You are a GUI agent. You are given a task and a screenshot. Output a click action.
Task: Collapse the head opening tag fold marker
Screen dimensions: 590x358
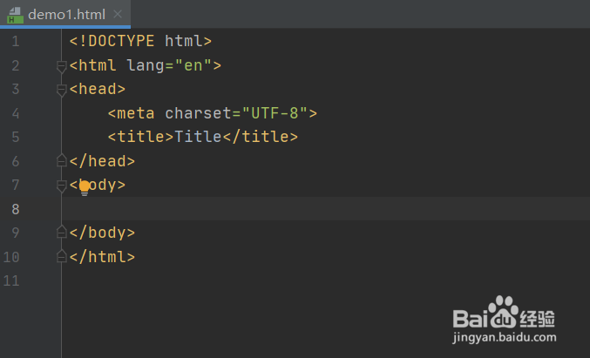(61, 90)
